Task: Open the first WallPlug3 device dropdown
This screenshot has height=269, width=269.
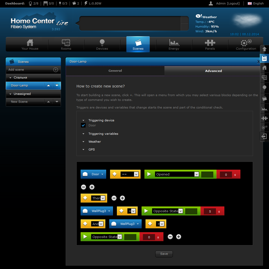Action: [x=97, y=211]
